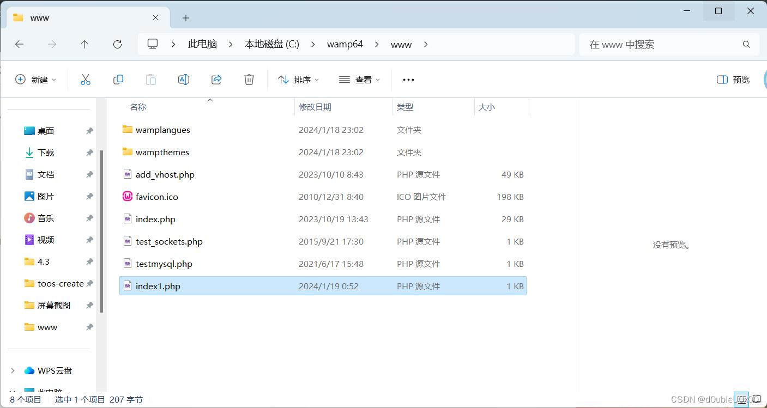The image size is (767, 408).
Task: Refresh the current folder view
Action: 117,45
